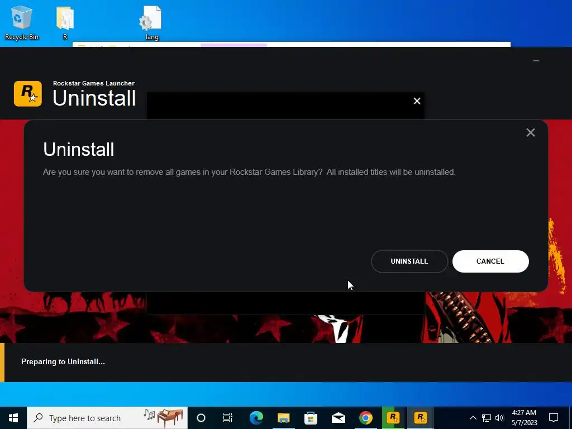This screenshot has width=572, height=429.
Task: Open Cortana from the taskbar
Action: [x=201, y=418]
